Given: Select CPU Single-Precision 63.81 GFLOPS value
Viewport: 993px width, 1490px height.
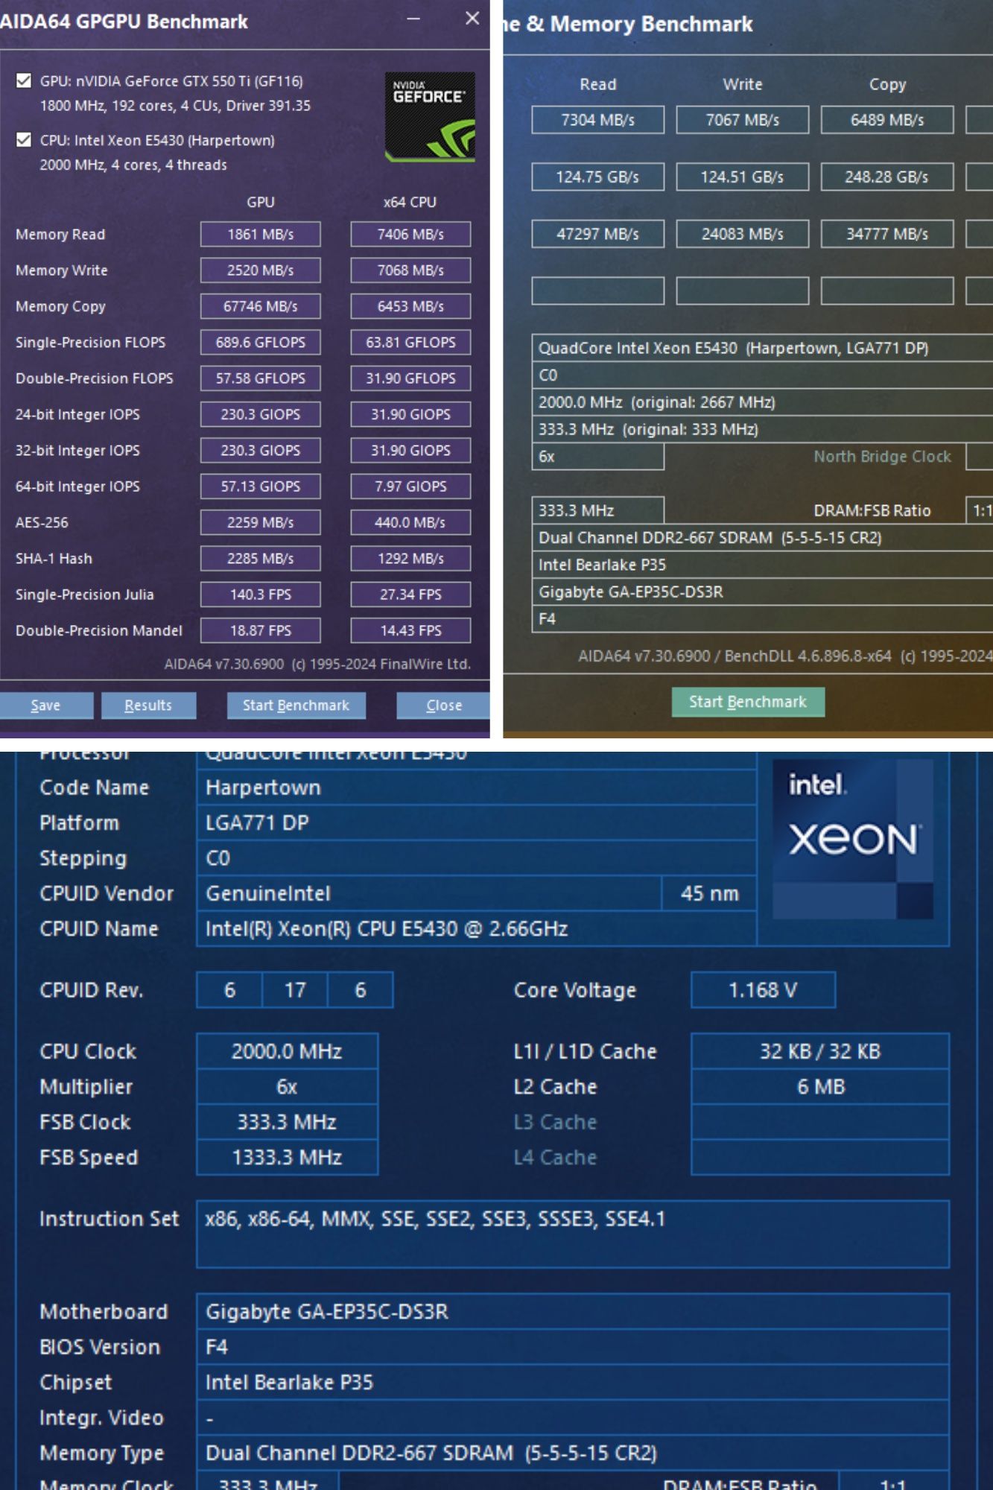Looking at the screenshot, I should pos(410,342).
